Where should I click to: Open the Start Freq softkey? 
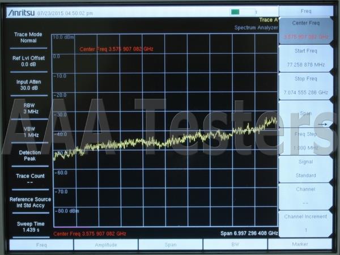[x=306, y=58]
